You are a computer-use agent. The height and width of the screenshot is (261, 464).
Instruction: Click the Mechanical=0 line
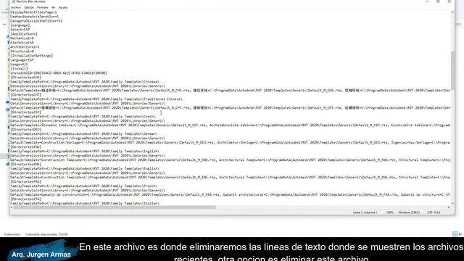[x=22, y=38]
